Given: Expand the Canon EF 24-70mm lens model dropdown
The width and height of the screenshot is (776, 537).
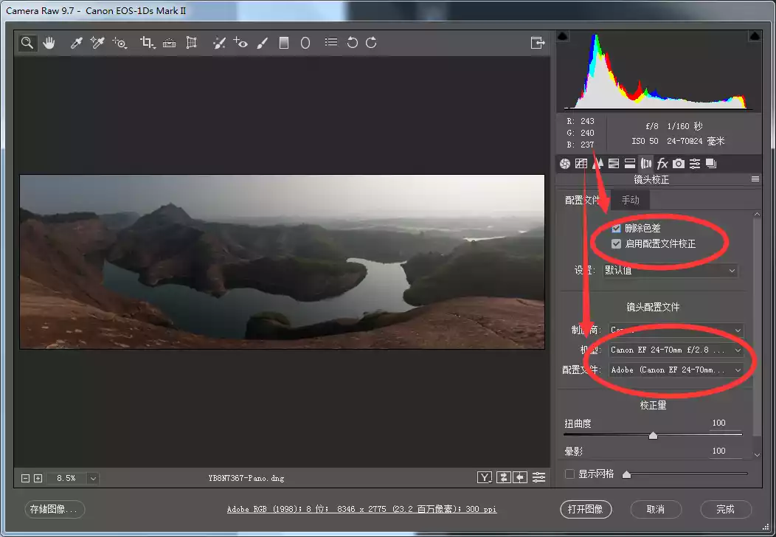Looking at the screenshot, I should [x=676, y=350].
